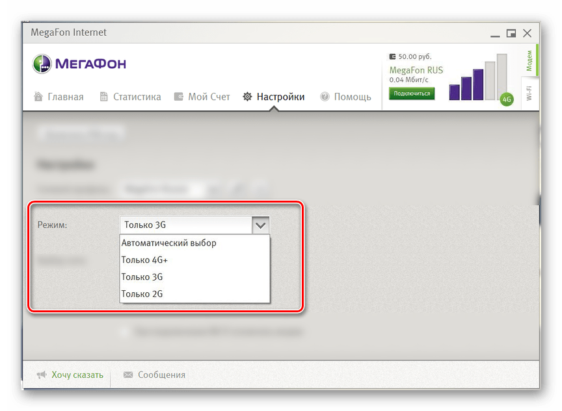Screen dimensions: 562x411
Task: Click the balance wallet icon near 50.00 руб.
Action: 392,56
